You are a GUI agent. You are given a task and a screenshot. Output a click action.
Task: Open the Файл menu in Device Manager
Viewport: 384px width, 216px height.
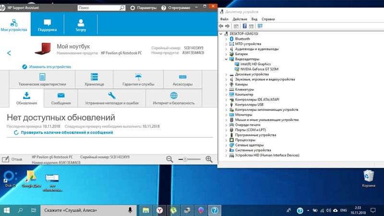pyautogui.click(x=224, y=19)
